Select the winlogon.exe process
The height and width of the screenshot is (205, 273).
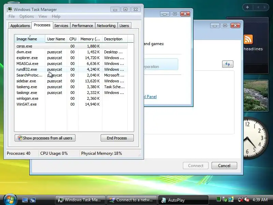[71, 98]
